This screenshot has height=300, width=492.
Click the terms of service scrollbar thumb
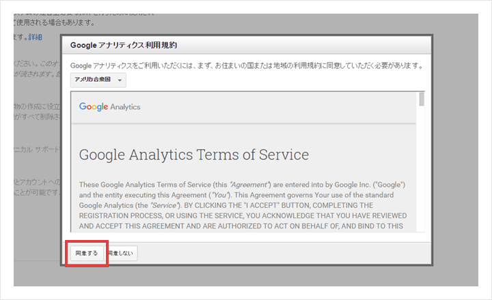coord(422,100)
